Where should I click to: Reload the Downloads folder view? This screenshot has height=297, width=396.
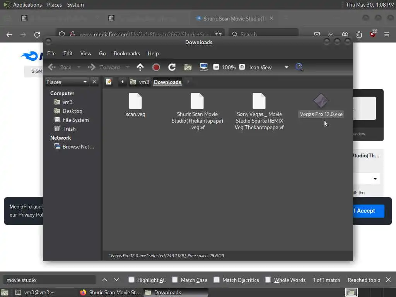(172, 67)
